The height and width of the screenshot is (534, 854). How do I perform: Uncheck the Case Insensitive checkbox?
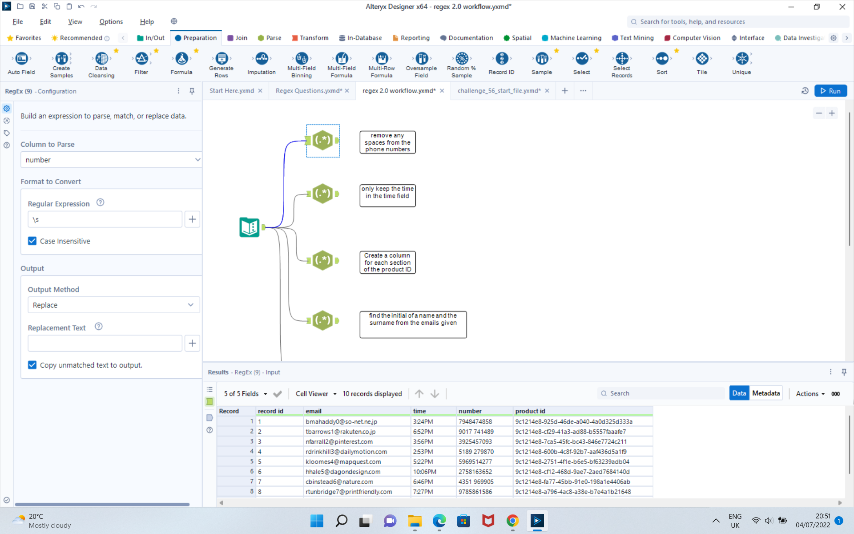[x=32, y=241]
